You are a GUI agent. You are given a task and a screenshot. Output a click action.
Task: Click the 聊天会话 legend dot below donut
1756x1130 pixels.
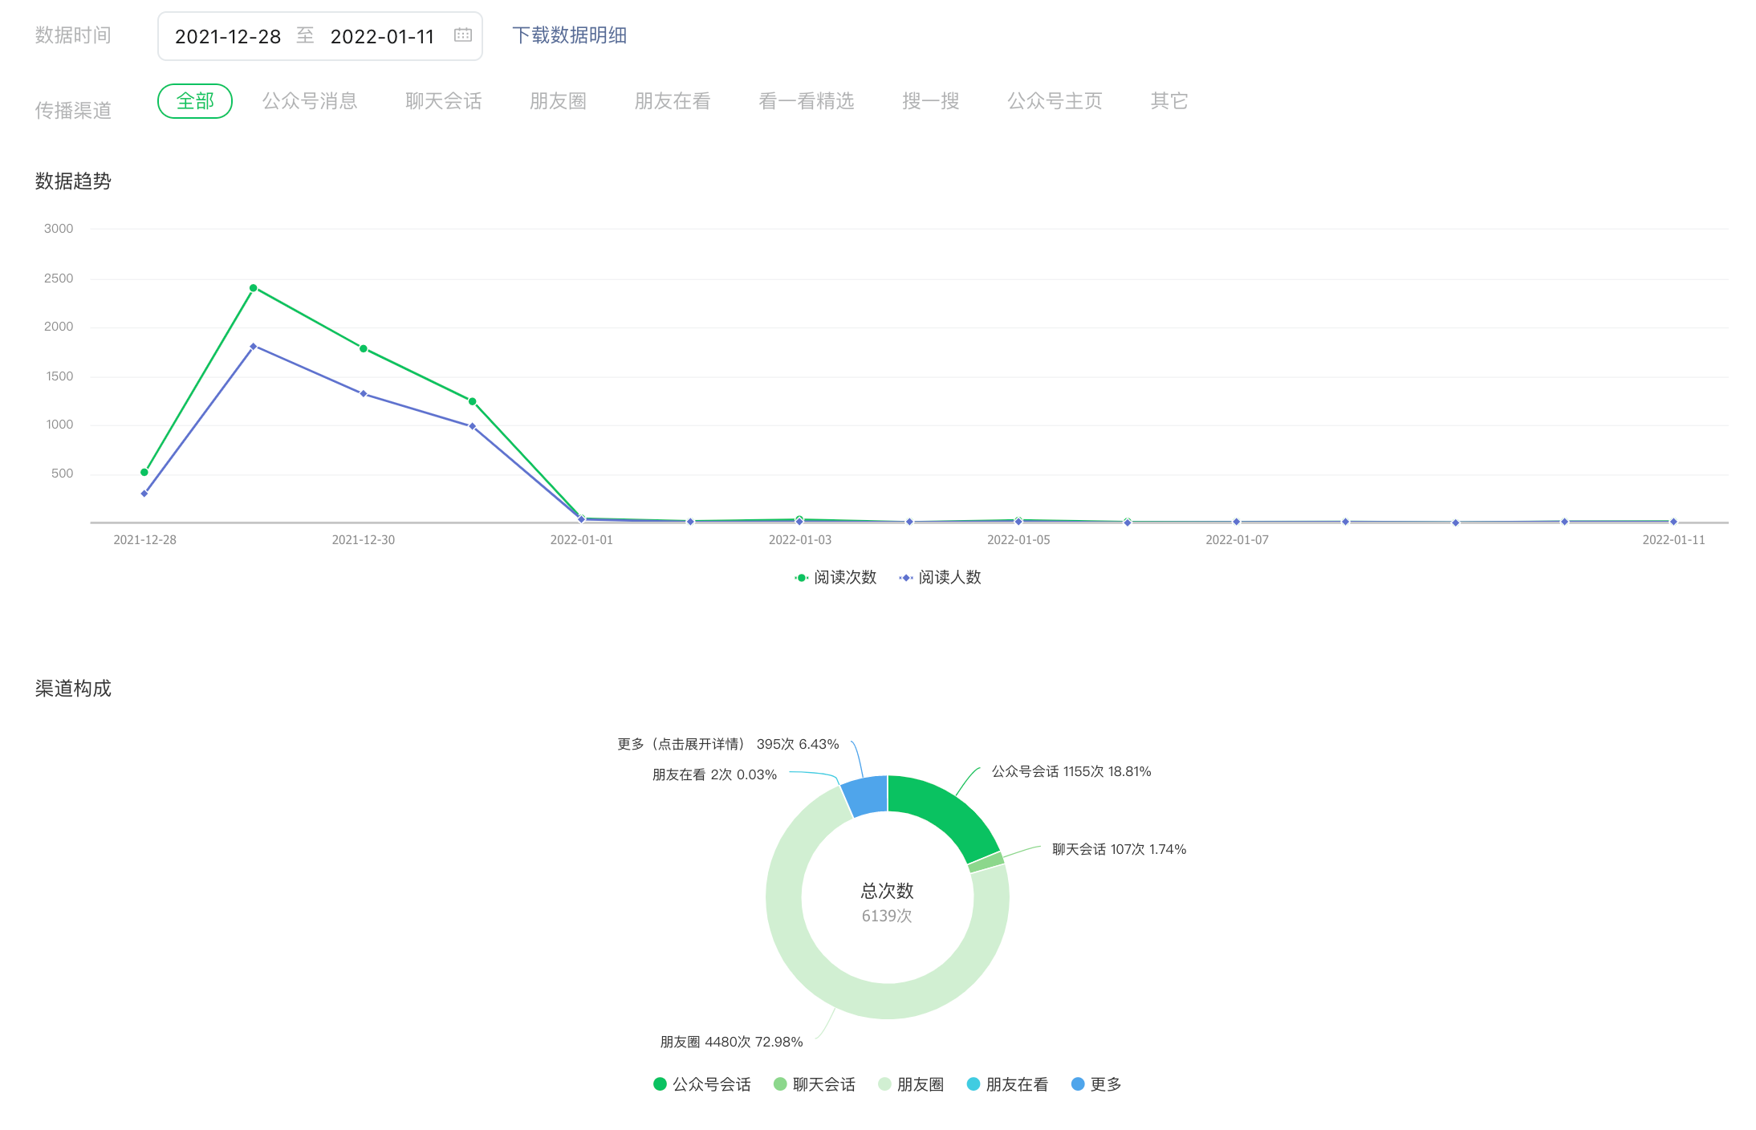click(x=780, y=1084)
